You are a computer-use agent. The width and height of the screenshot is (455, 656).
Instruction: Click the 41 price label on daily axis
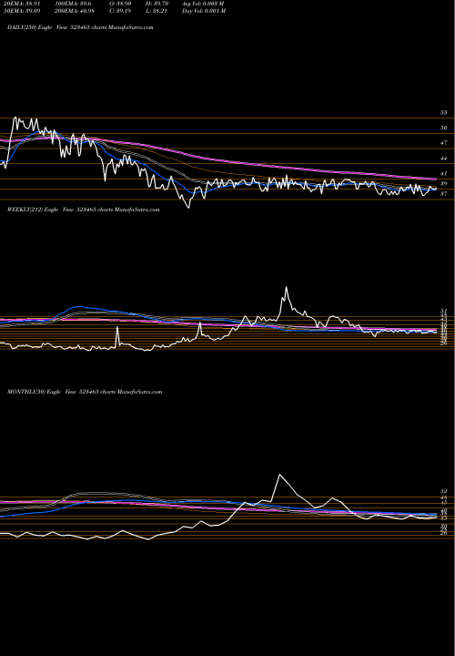pos(443,173)
